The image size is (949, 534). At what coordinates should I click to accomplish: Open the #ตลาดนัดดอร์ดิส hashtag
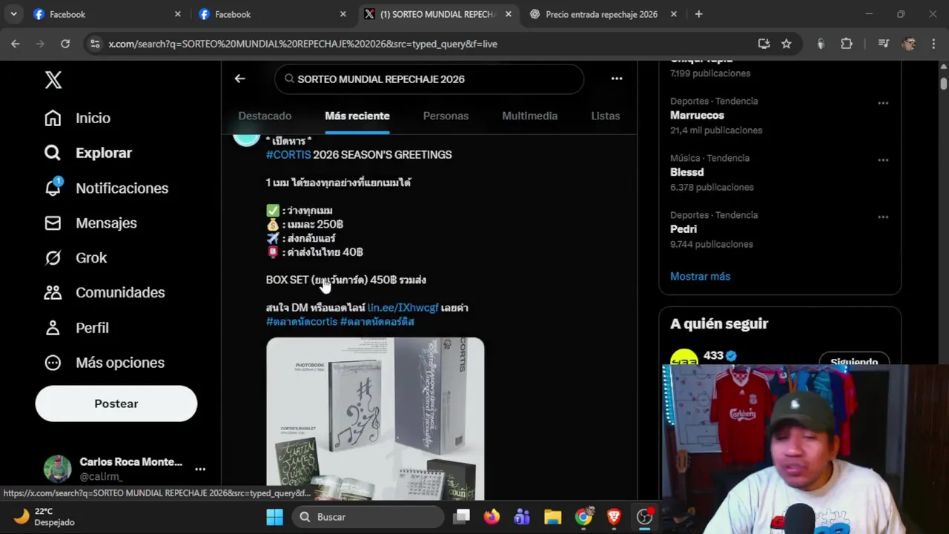(377, 321)
